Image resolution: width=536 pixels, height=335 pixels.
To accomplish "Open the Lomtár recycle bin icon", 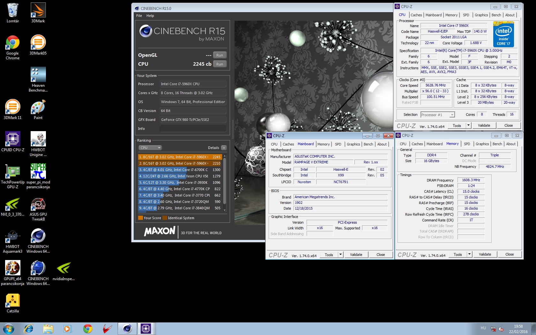I will [13, 13].
